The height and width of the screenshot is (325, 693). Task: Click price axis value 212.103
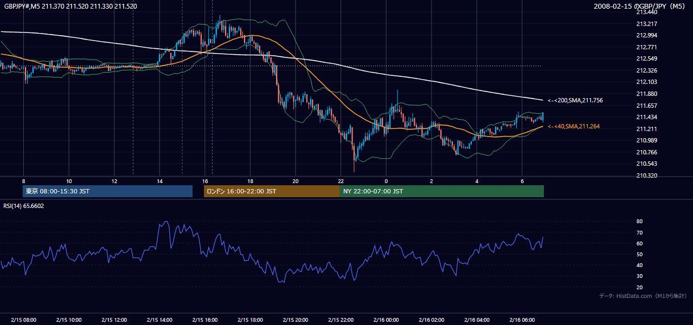click(x=646, y=82)
